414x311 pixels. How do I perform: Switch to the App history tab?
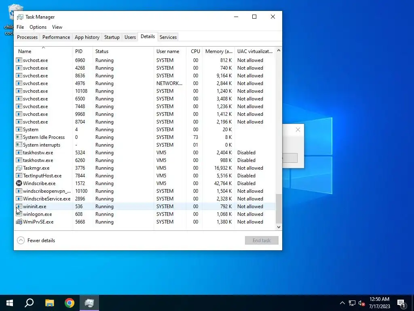87,37
